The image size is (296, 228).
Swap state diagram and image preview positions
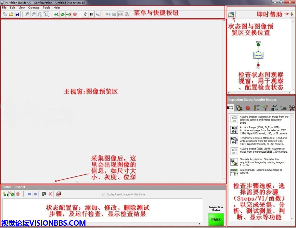[x=231, y=15]
